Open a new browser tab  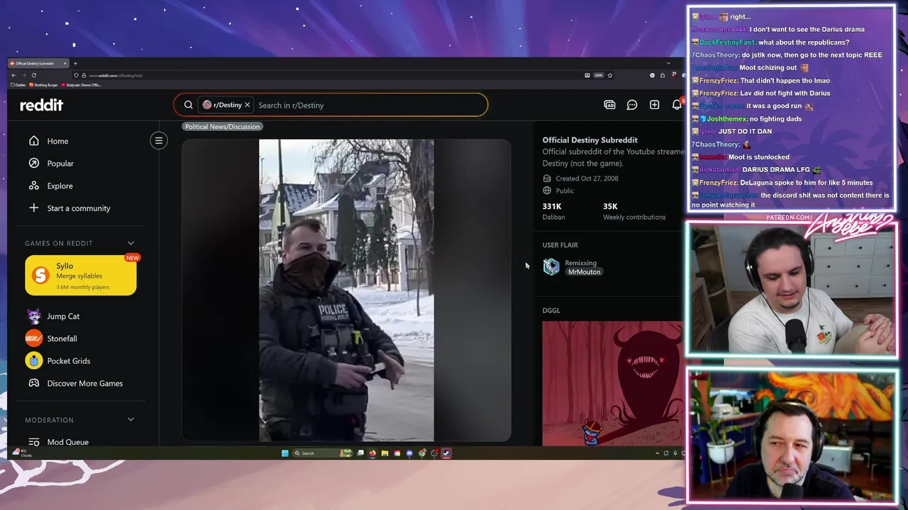point(75,64)
